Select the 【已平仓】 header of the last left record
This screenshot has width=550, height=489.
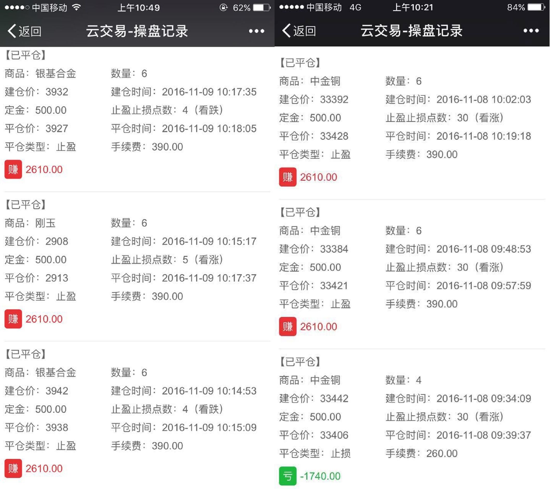[25, 354]
